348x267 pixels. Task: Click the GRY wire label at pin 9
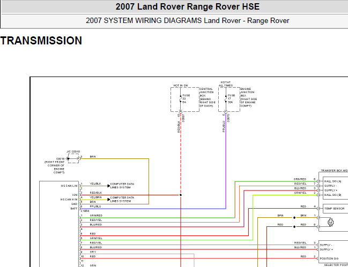(x=93, y=252)
